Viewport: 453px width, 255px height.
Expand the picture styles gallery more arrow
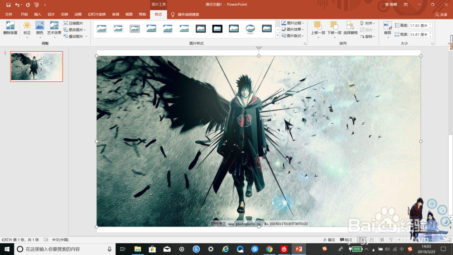click(x=278, y=36)
